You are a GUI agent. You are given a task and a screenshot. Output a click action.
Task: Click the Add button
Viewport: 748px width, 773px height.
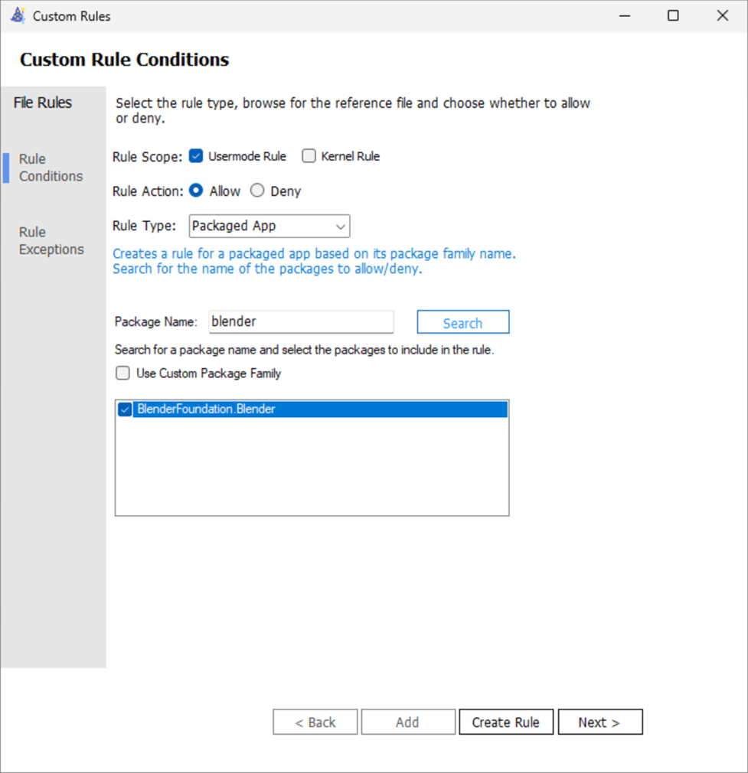(x=407, y=722)
